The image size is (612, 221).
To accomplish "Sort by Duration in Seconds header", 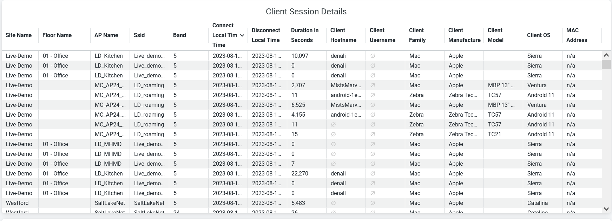I will [x=305, y=35].
